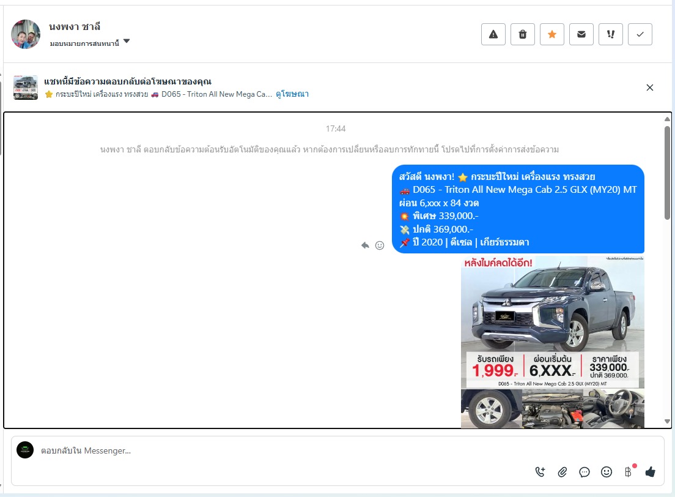
Task: Click the แชทนี้มีข้อความตอบกลับต่อโฆษณาของคุณ heading
Action: (x=128, y=81)
